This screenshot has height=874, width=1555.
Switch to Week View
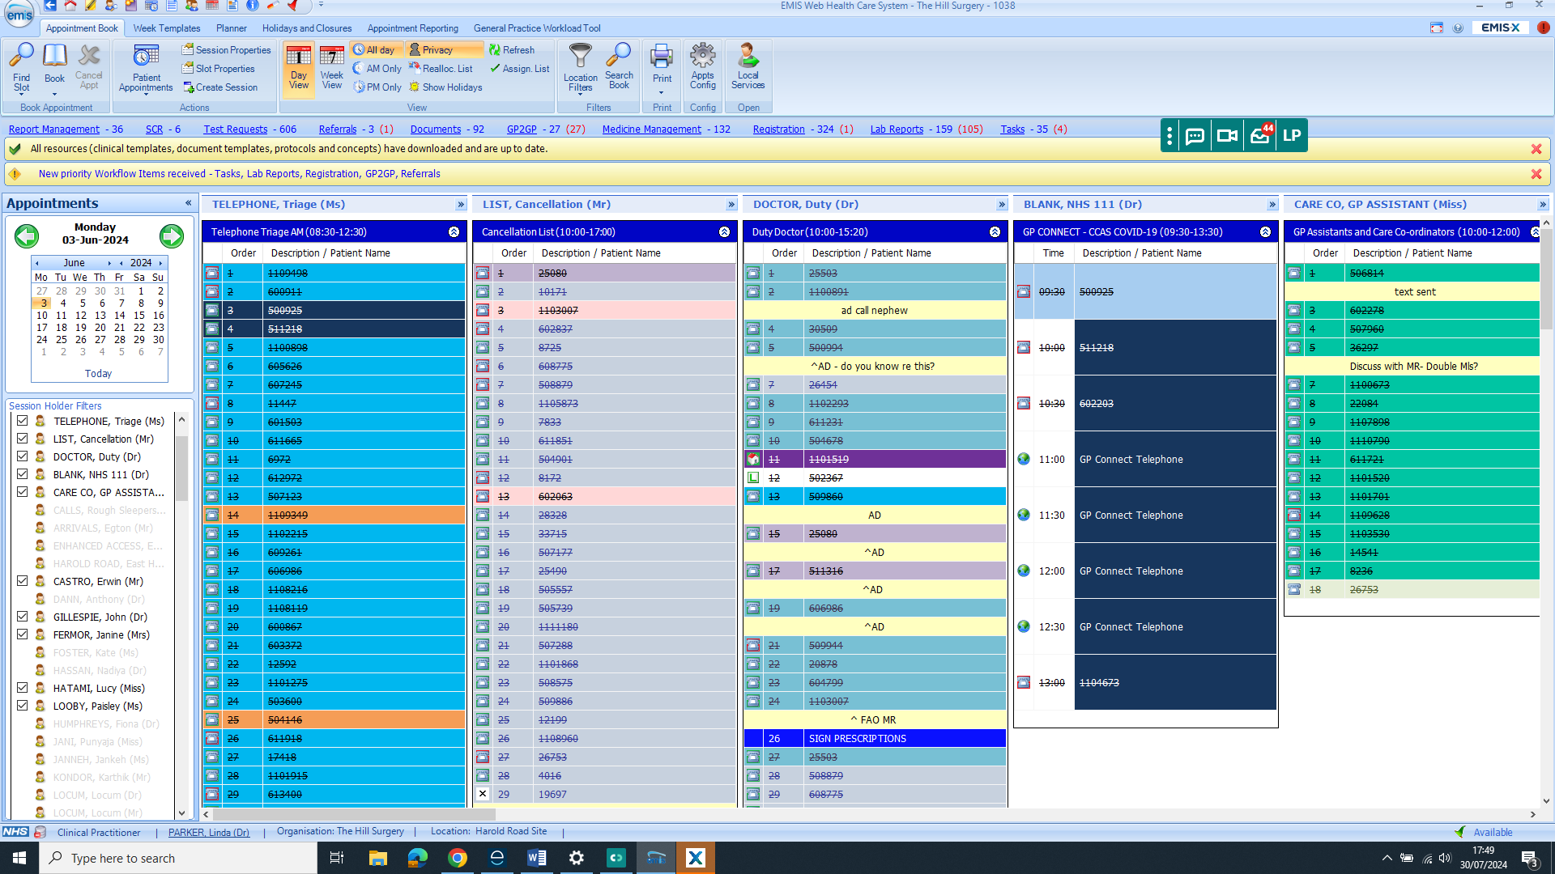point(332,68)
